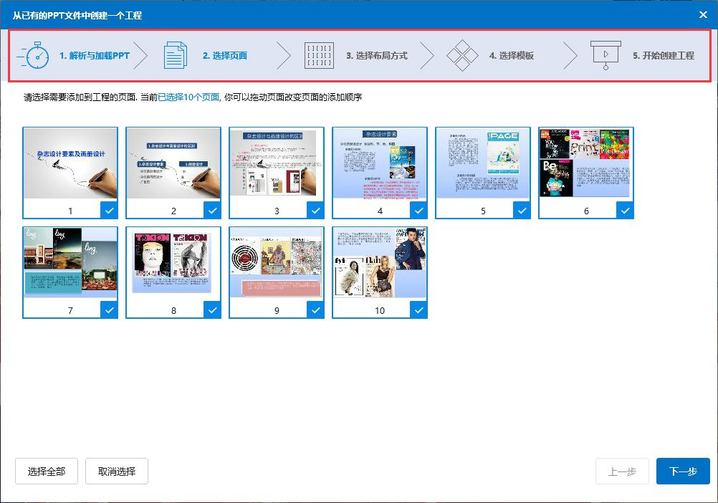The height and width of the screenshot is (503, 718).
Task: Click the TOKION covers thumbnail on page 8
Action: 173,260
